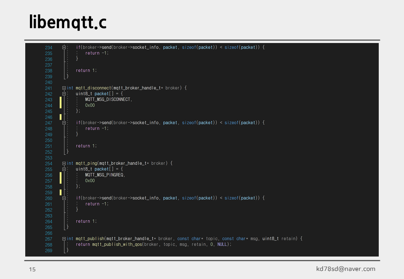404x279 pixels.
Task: Click 'uint8_t packet[]' on line 255
Action: coord(94,169)
